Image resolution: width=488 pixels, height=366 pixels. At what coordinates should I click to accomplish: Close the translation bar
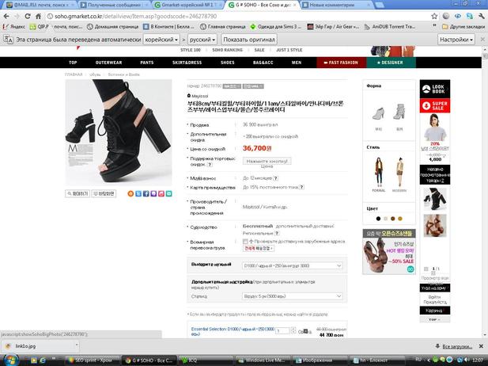coord(482,40)
